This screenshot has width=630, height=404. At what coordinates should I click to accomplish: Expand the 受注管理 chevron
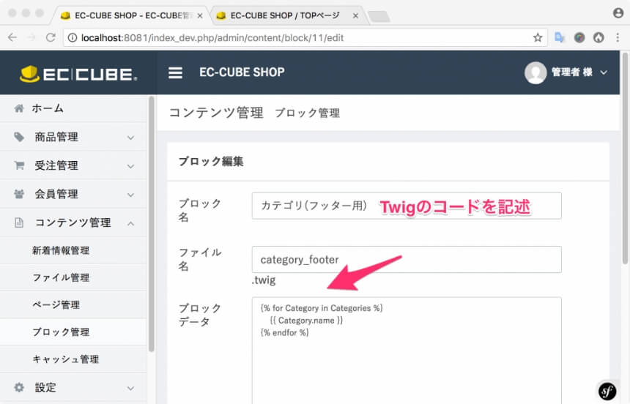click(x=130, y=166)
